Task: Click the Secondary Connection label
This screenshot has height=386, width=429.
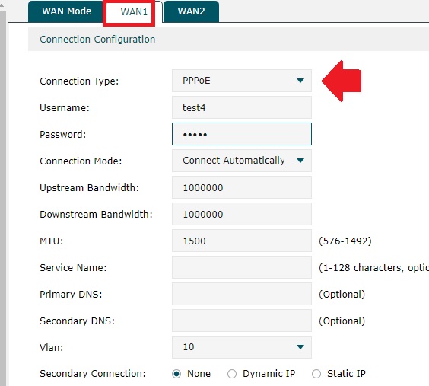Action: point(93,374)
